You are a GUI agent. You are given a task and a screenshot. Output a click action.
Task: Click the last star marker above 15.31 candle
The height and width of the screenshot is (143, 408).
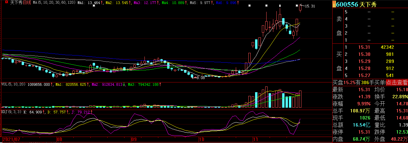point(297,6)
